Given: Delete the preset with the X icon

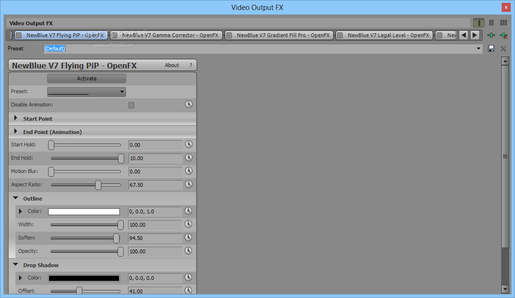Looking at the screenshot, I should 503,48.
